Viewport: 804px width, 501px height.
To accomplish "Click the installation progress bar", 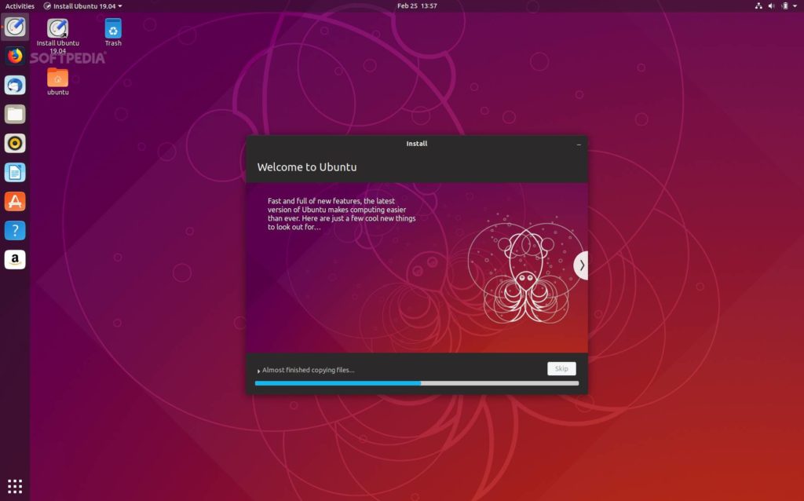I will pos(417,383).
